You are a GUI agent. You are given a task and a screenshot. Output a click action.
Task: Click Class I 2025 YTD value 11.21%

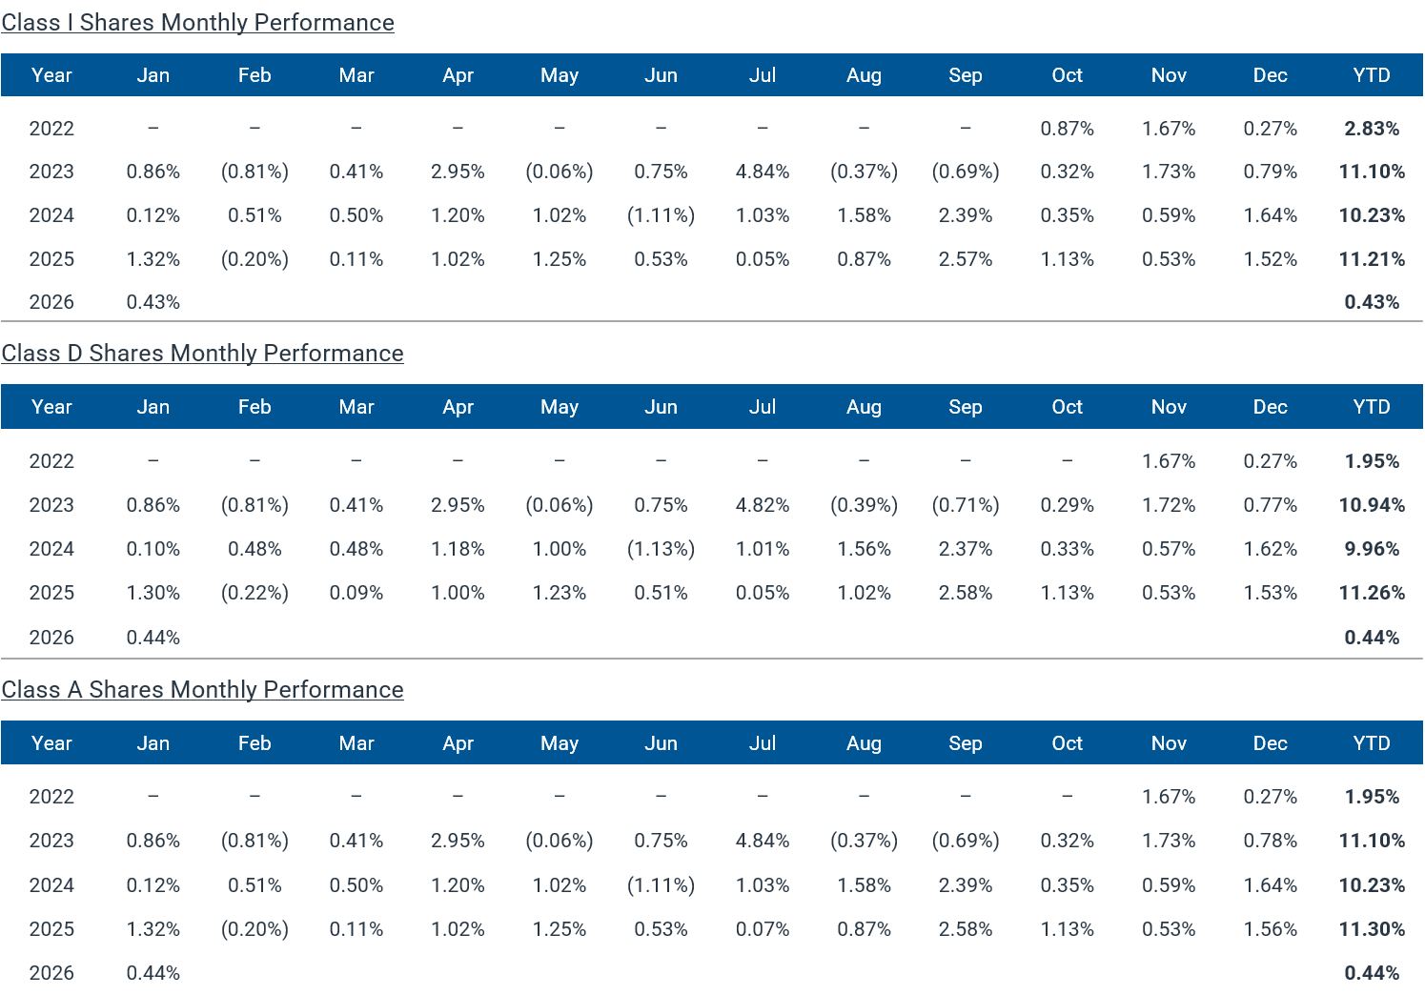[x=1371, y=259]
